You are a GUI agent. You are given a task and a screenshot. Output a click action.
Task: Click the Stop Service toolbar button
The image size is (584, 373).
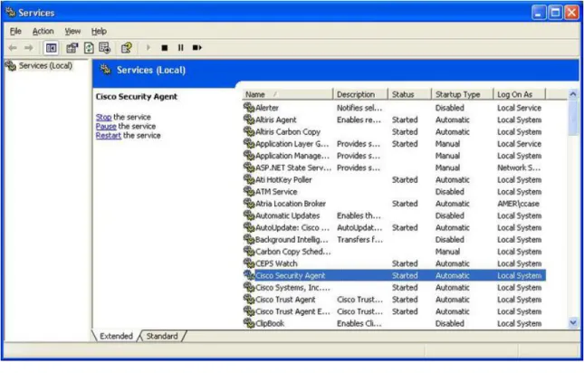[164, 48]
